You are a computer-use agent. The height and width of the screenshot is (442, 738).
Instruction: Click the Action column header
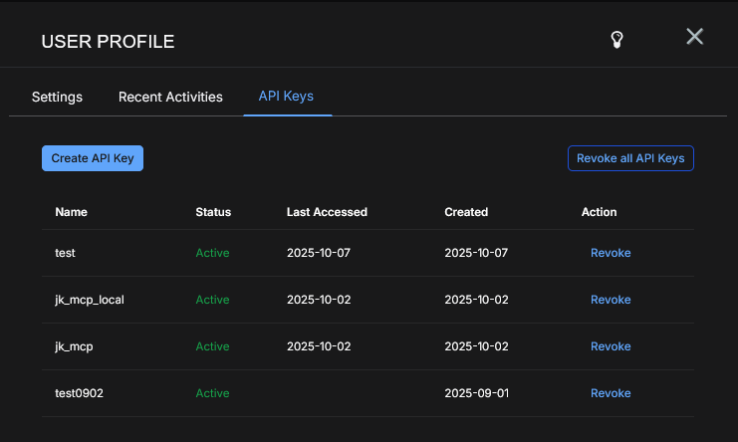599,212
